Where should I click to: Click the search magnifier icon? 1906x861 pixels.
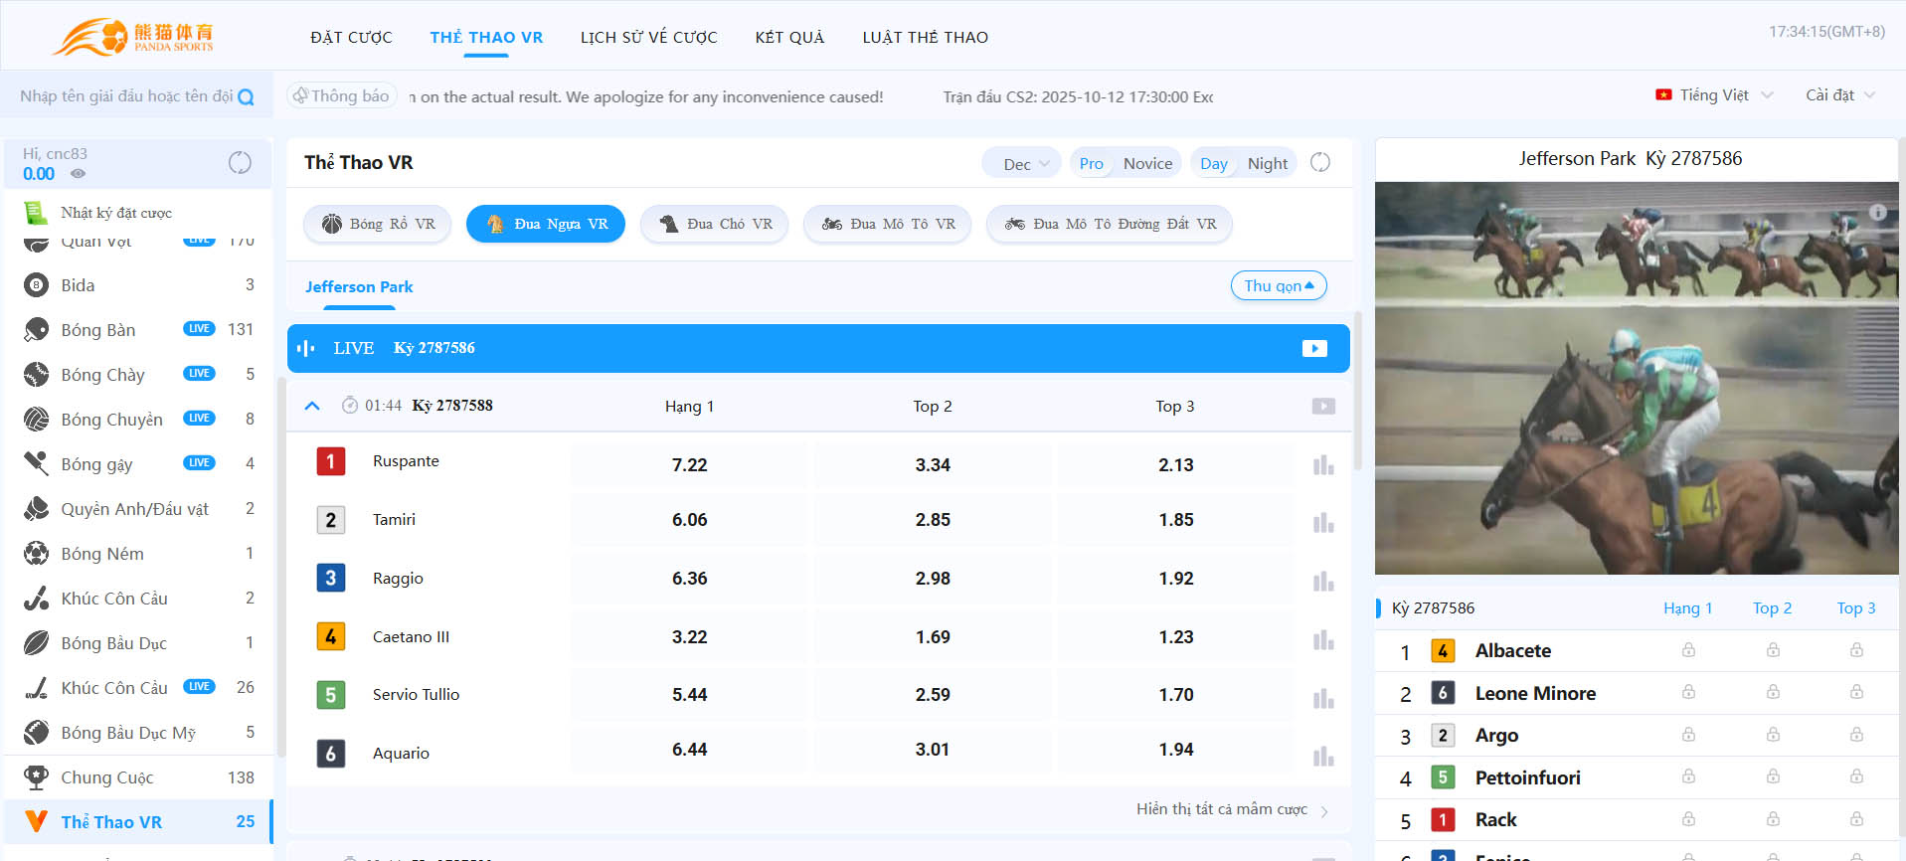click(x=247, y=97)
